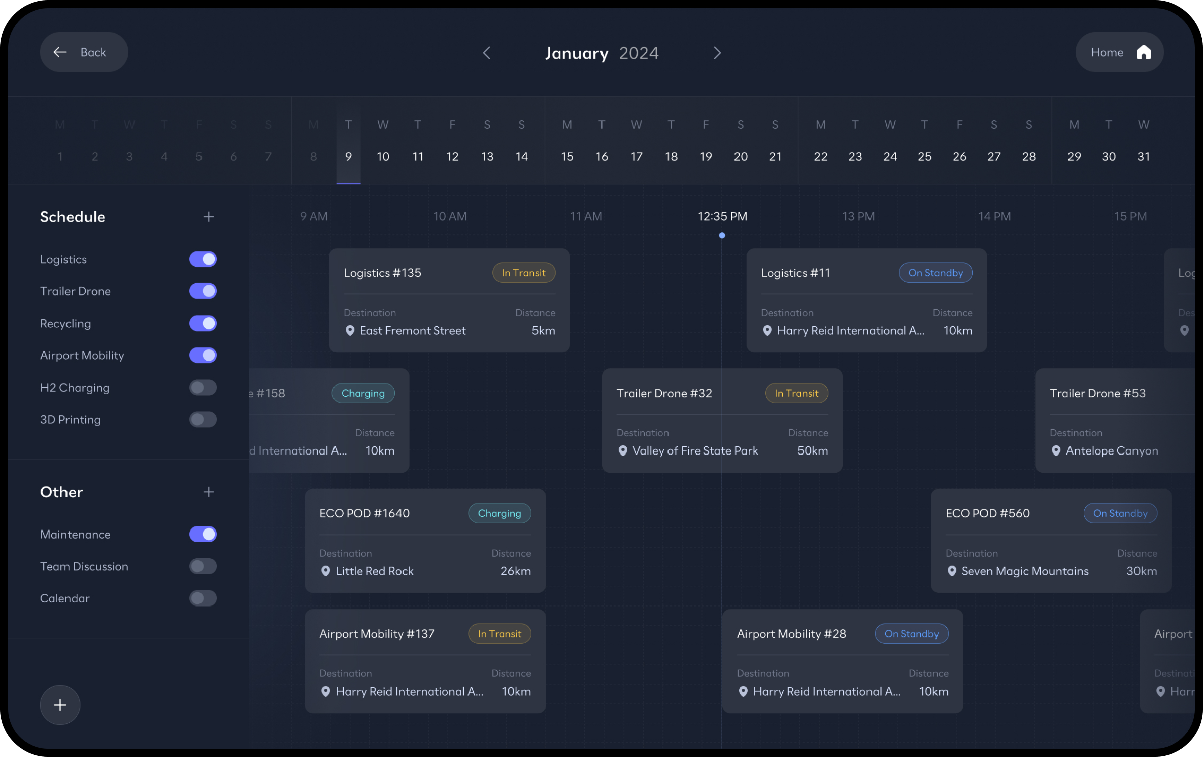Viewport: 1203px width, 757px height.
Task: Enable the H2 Charging toggle
Action: (x=203, y=388)
